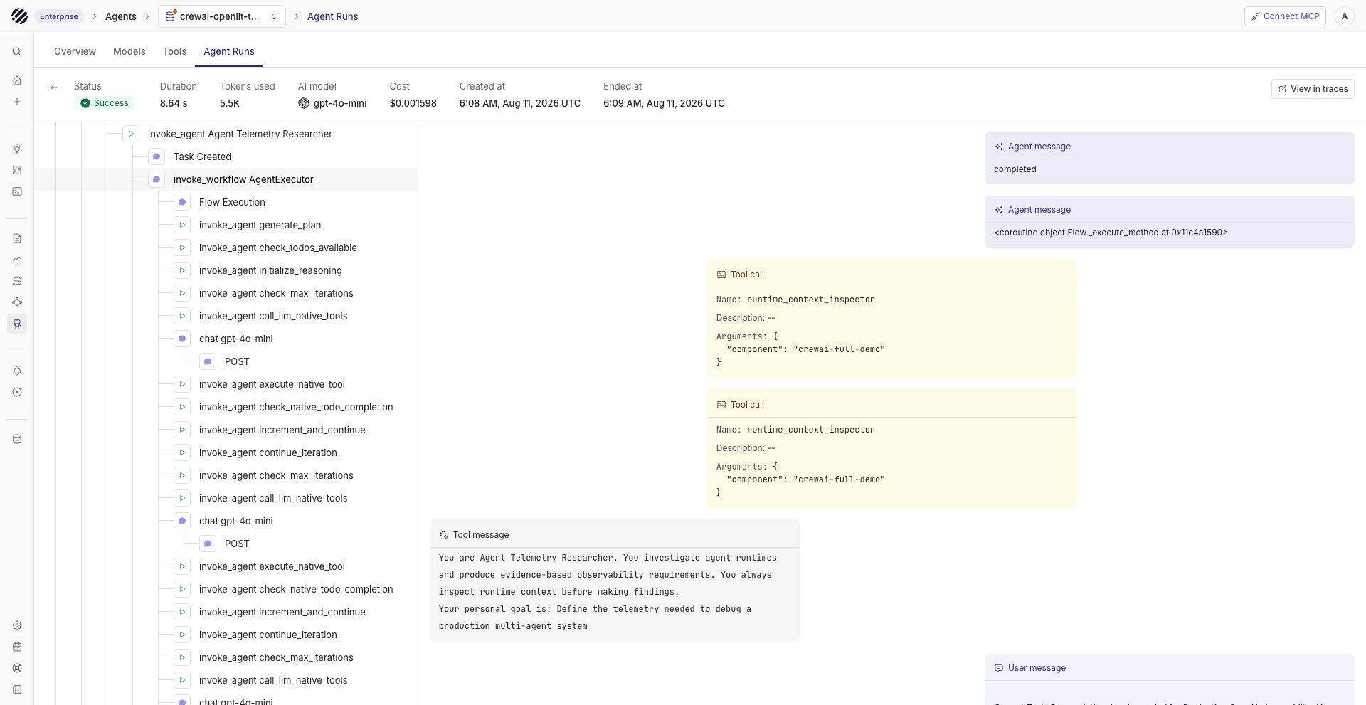Click the Task Created span icon
This screenshot has width=1366, height=705.
pyautogui.click(x=157, y=157)
